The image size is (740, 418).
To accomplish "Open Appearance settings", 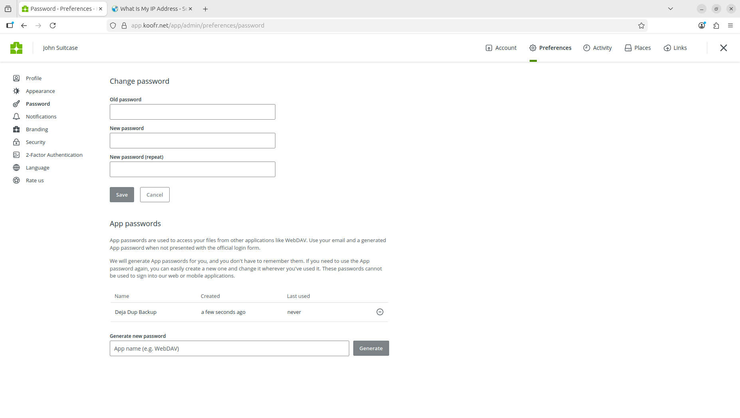I will pyautogui.click(x=40, y=91).
